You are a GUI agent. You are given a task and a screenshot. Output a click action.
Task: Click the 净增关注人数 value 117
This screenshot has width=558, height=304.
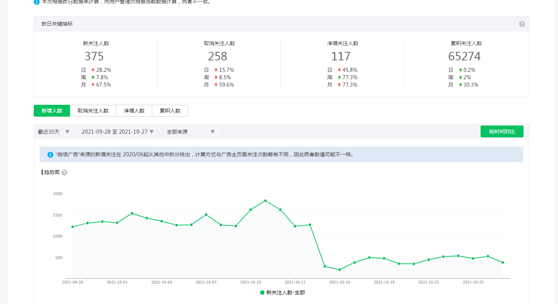pos(341,56)
